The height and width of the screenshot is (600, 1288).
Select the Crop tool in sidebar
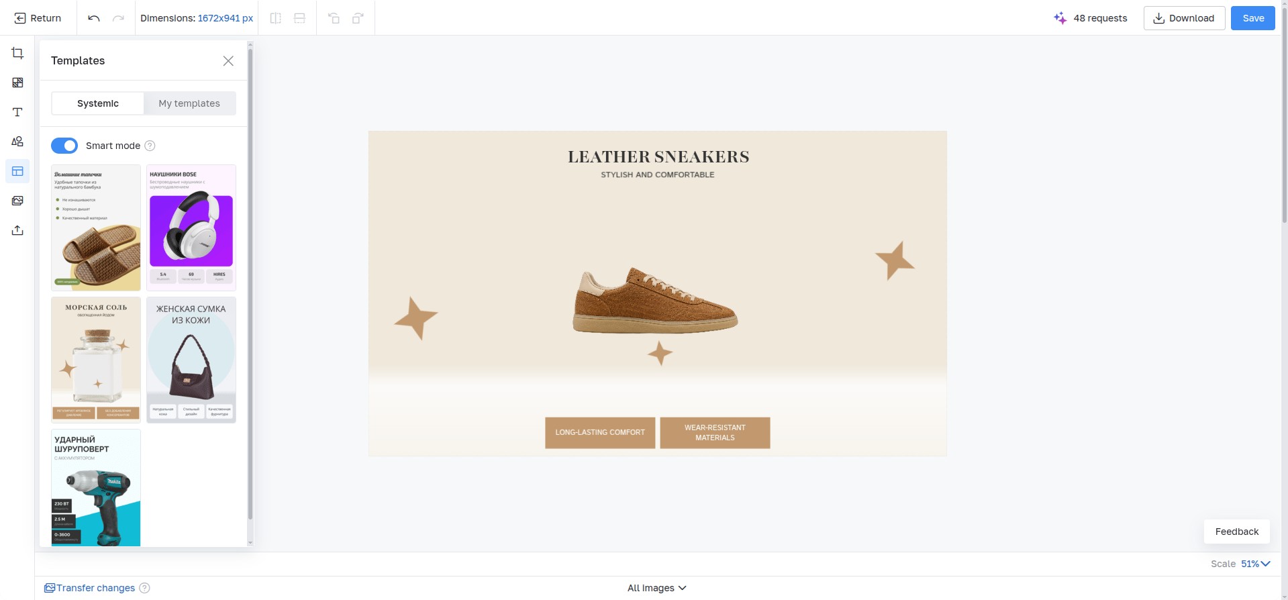click(17, 53)
